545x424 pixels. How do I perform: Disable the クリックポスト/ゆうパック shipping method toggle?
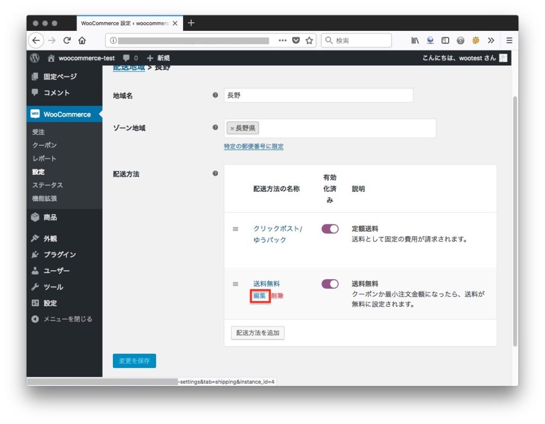(330, 229)
